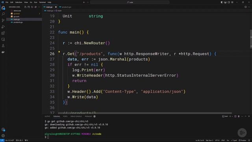
Task: Close the bottom panel
Action: click(249, 116)
